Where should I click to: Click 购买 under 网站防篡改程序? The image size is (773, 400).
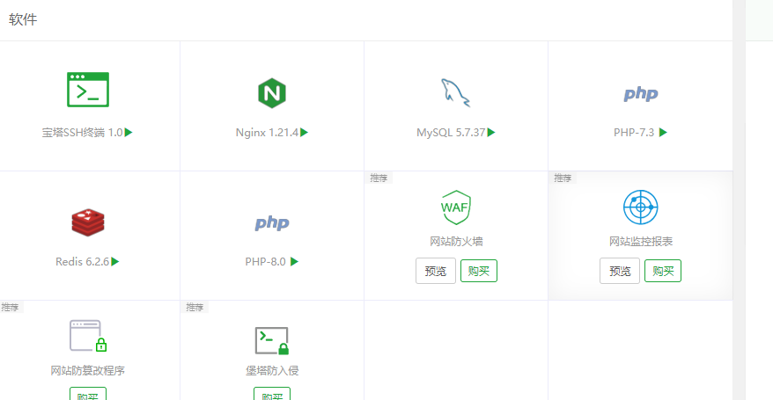pyautogui.click(x=88, y=394)
